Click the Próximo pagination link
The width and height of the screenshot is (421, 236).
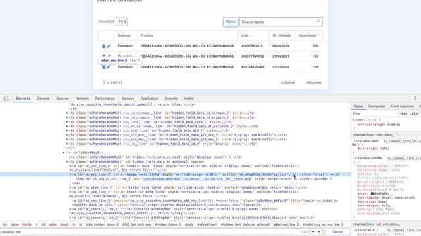(314, 83)
